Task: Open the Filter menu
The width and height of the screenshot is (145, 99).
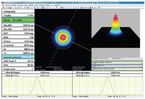Action: pos(26,5)
